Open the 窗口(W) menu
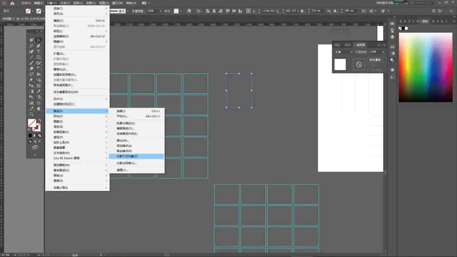Screen dimensions: 457x257 117,3
